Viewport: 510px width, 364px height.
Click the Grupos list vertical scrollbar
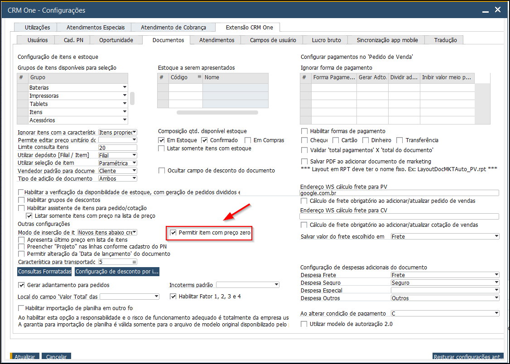[132, 98]
